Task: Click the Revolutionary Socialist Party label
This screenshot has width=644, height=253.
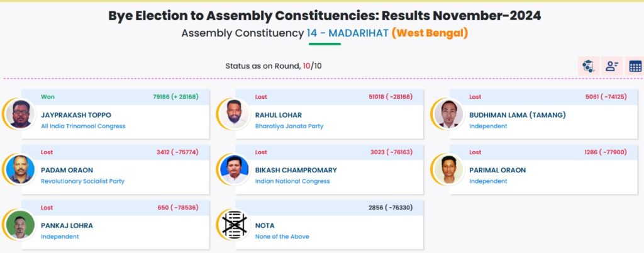Action: coord(82,181)
